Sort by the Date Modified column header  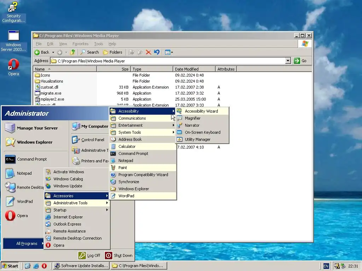194,69
